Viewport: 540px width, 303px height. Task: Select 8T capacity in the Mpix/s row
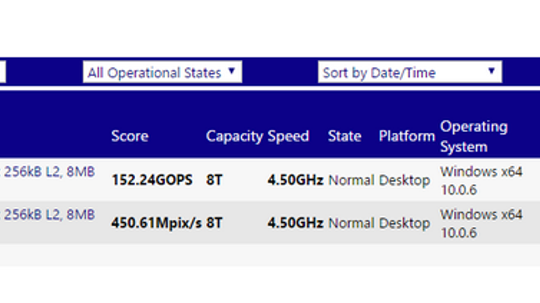tap(214, 223)
